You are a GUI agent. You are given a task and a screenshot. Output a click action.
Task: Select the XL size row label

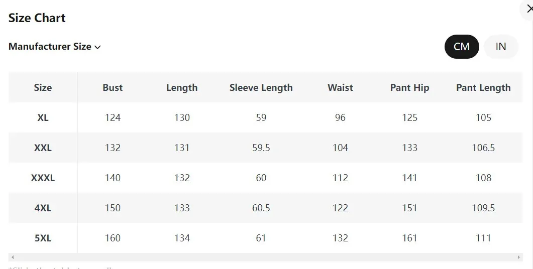point(43,118)
